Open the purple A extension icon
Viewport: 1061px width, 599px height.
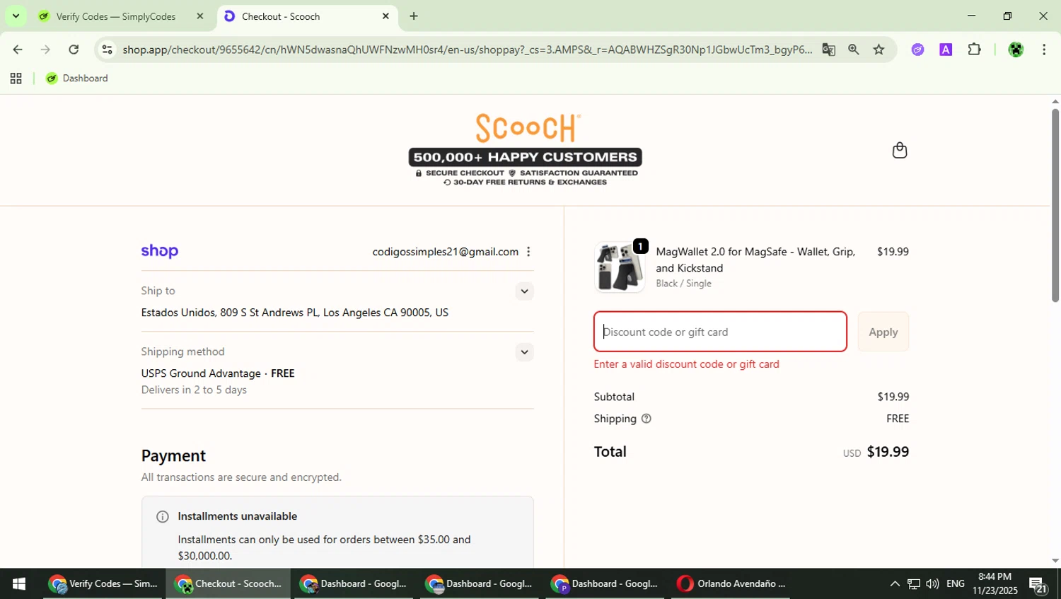point(946,50)
